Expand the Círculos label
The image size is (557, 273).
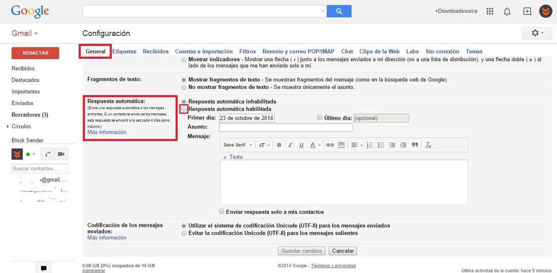coord(8,126)
